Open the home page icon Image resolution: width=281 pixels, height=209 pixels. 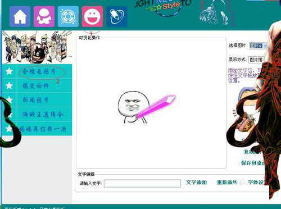click(20, 16)
